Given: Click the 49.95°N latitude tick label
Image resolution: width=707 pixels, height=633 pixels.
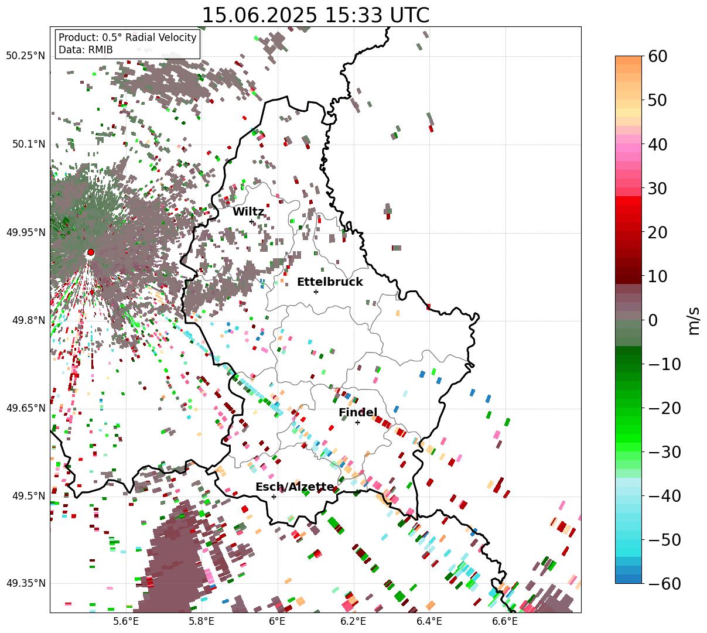Looking at the screenshot, I should click(25, 232).
